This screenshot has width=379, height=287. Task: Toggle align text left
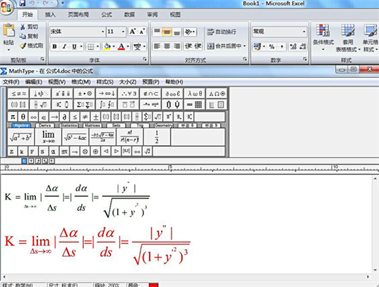(157, 46)
